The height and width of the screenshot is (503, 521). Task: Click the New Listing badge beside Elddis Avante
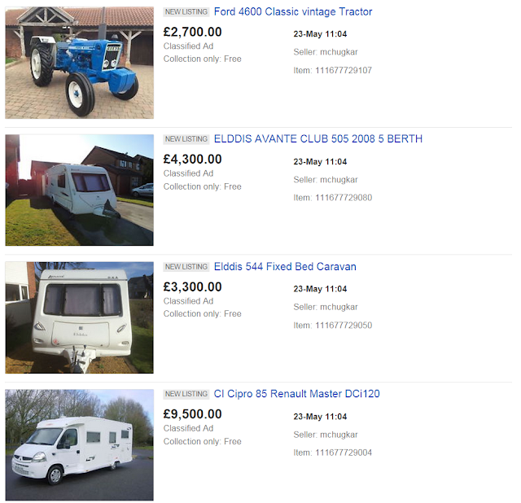pyautogui.click(x=186, y=139)
